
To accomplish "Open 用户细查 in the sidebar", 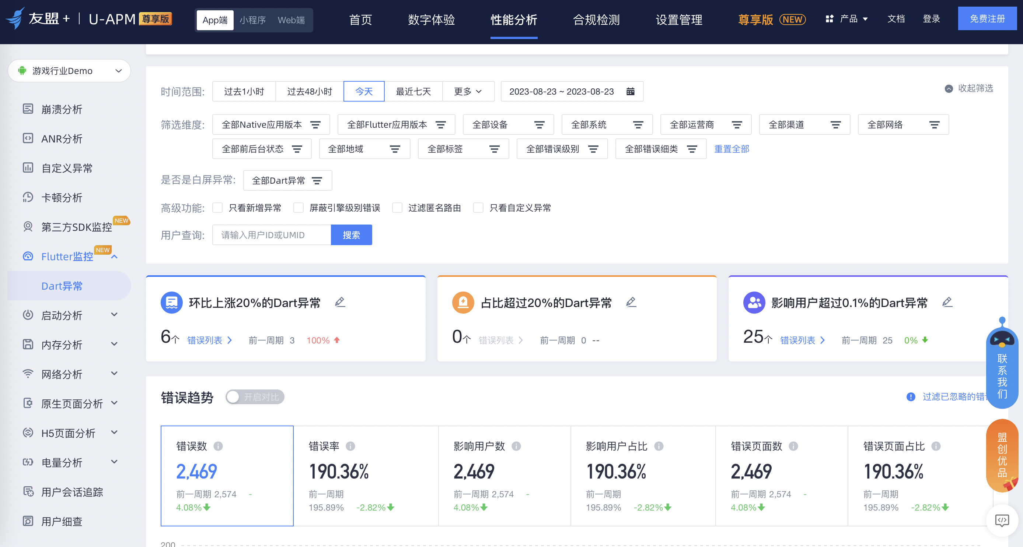I will point(62,521).
